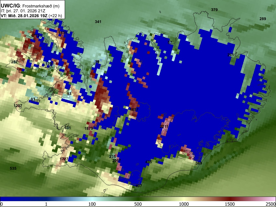Click the map value label "2211"
276x207 pixels.
pyautogui.click(x=164, y=127)
